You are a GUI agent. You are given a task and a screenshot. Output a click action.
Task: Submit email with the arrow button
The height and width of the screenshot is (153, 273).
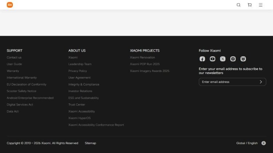point(261,82)
